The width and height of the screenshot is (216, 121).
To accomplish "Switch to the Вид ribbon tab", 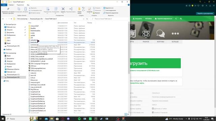I will pyautogui.click(x=28, y=5).
